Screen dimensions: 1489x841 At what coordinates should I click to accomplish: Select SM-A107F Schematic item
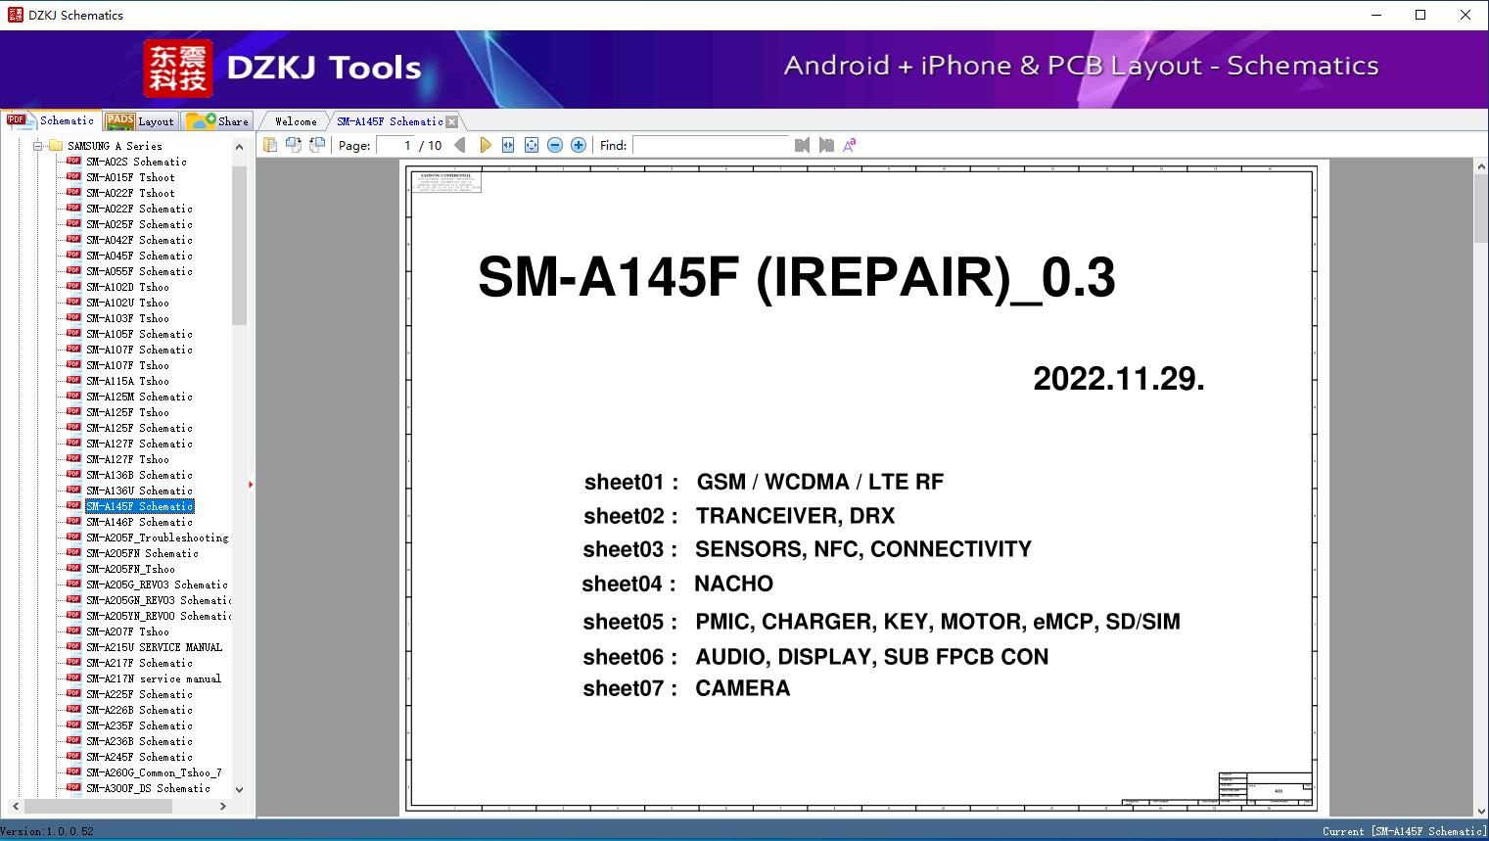[139, 350]
